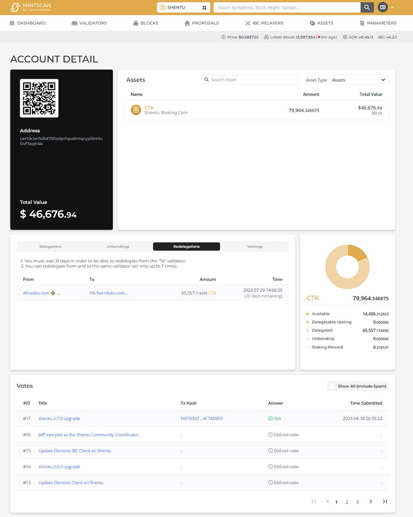Click the Proposals ballot icon

187,23
